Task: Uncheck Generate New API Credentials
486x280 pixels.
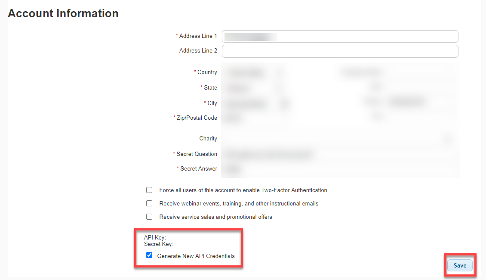Action: (x=149, y=255)
